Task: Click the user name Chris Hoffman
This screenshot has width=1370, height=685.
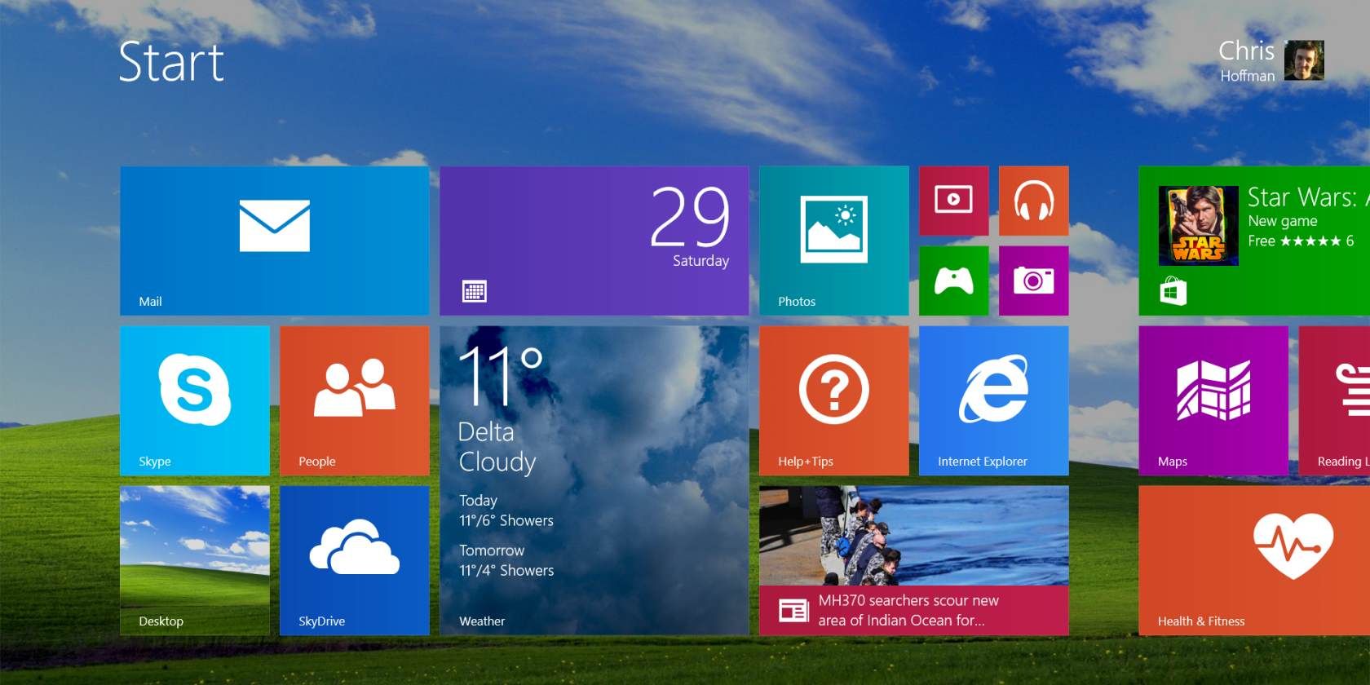Action: point(1246,61)
